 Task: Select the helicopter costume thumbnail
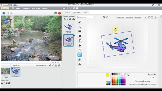pos(69,28)
